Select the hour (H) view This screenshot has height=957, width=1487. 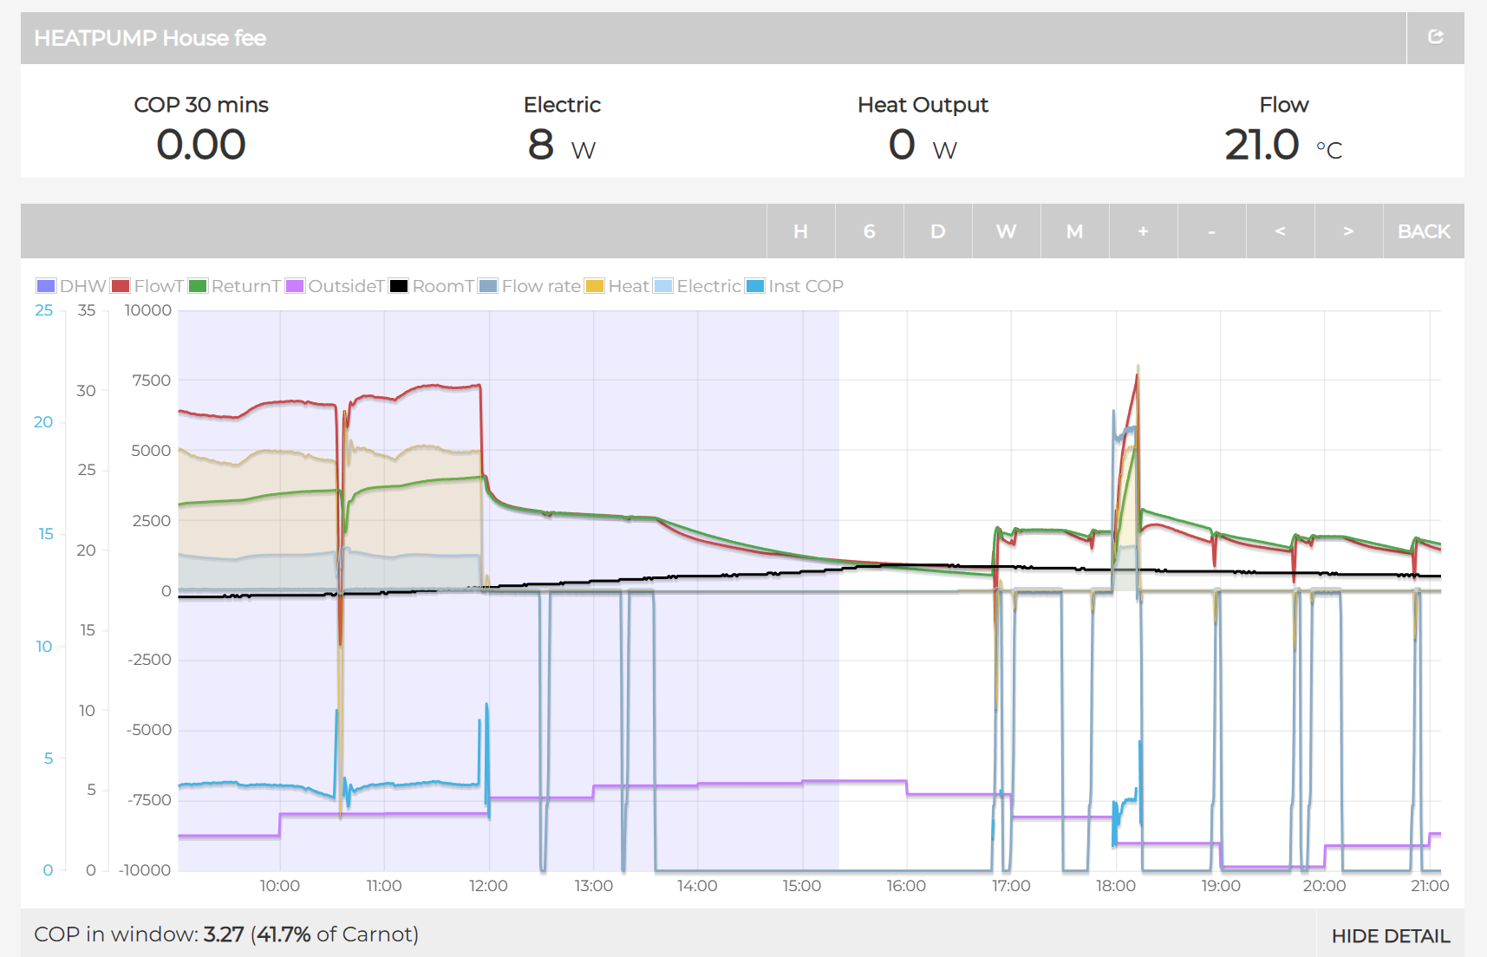(800, 231)
